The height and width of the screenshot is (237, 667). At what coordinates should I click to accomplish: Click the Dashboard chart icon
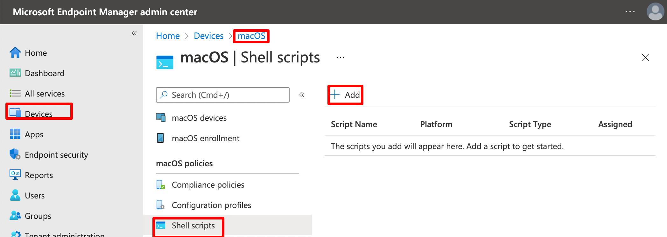(x=15, y=73)
